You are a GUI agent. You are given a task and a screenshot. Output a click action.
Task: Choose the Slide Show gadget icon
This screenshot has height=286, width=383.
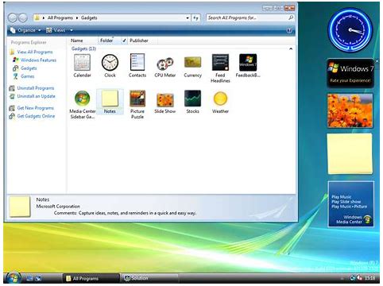pos(165,99)
